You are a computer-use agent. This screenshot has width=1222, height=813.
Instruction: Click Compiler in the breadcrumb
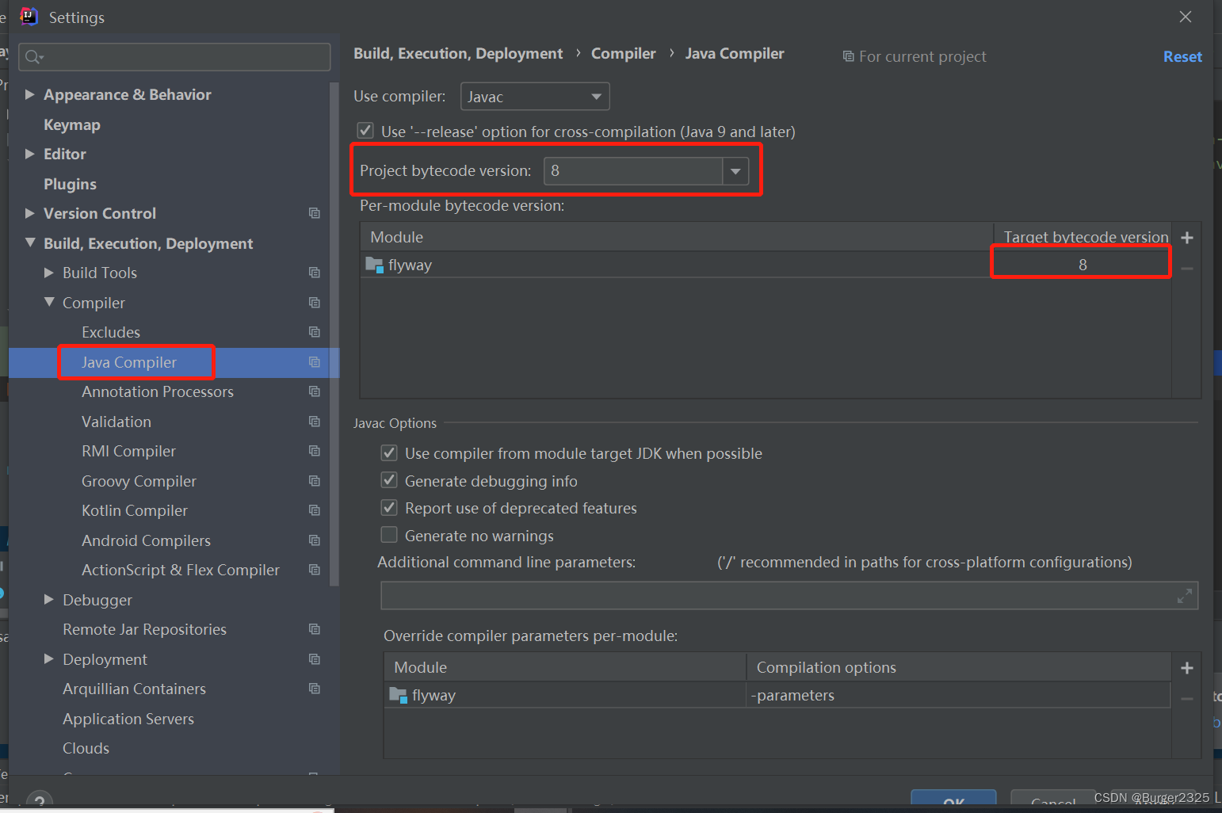pos(624,53)
